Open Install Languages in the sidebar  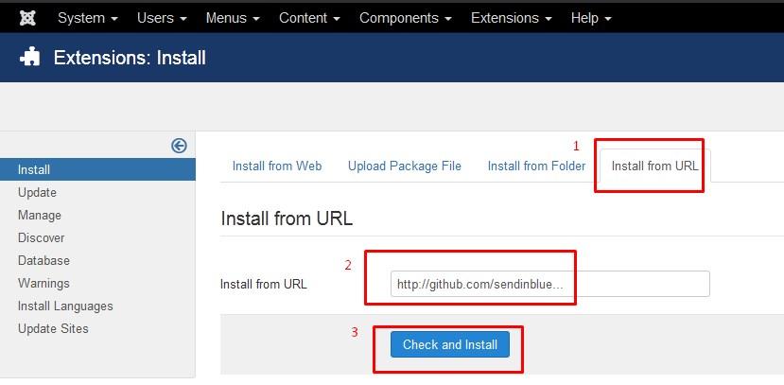[65, 306]
